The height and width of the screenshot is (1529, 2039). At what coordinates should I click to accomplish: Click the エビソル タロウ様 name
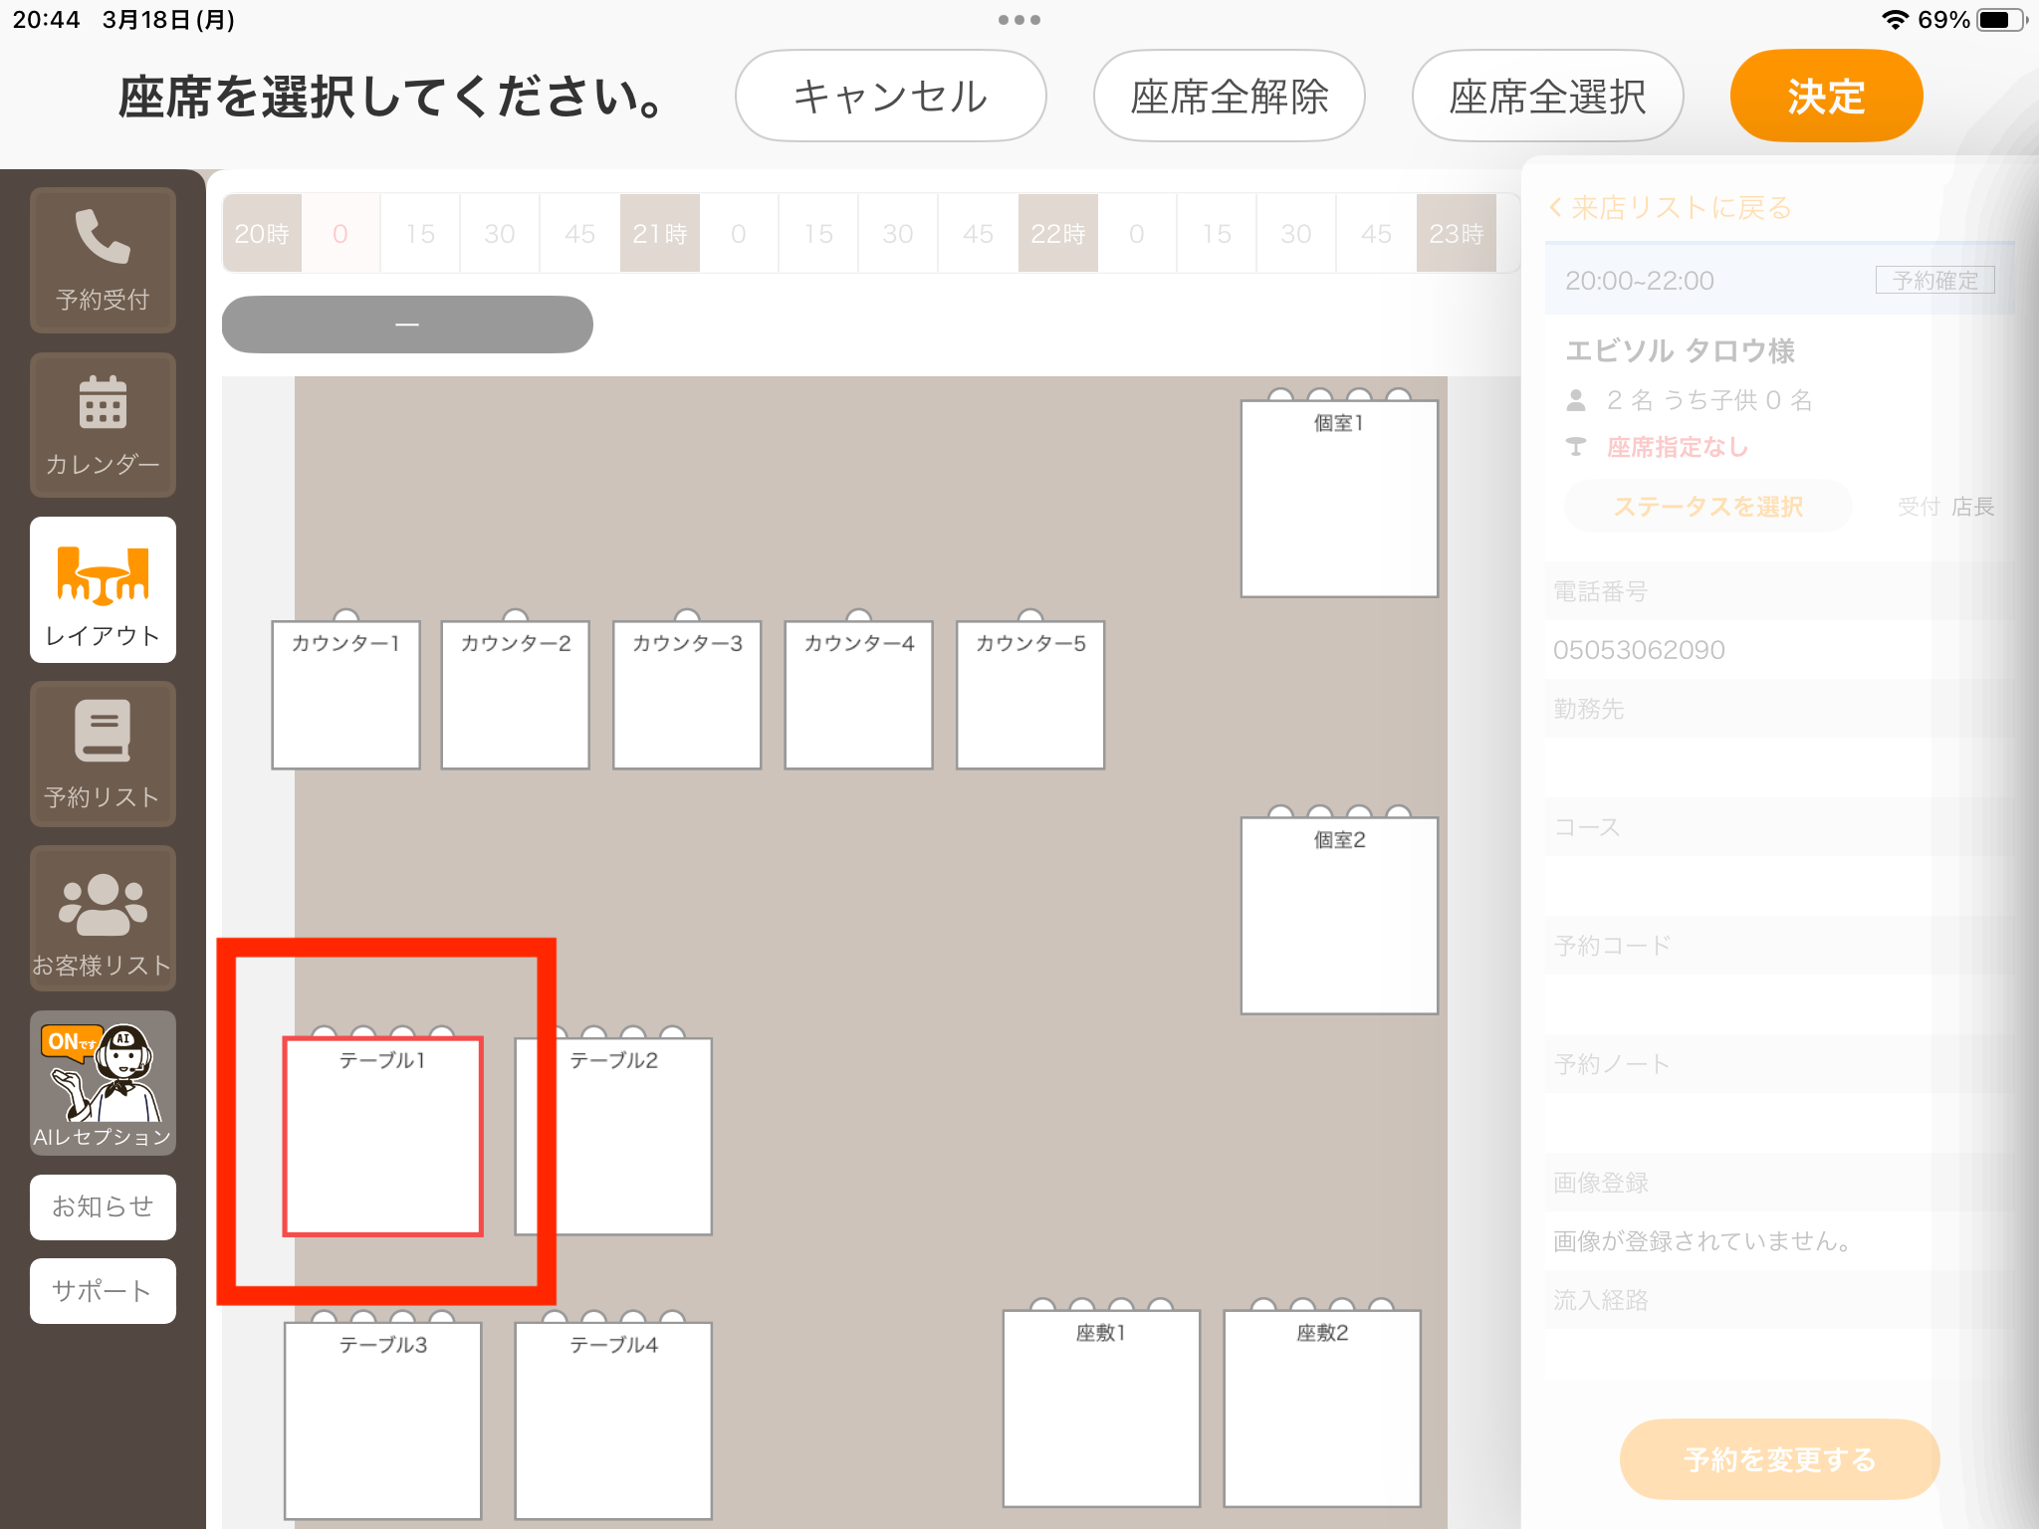coord(1681,350)
